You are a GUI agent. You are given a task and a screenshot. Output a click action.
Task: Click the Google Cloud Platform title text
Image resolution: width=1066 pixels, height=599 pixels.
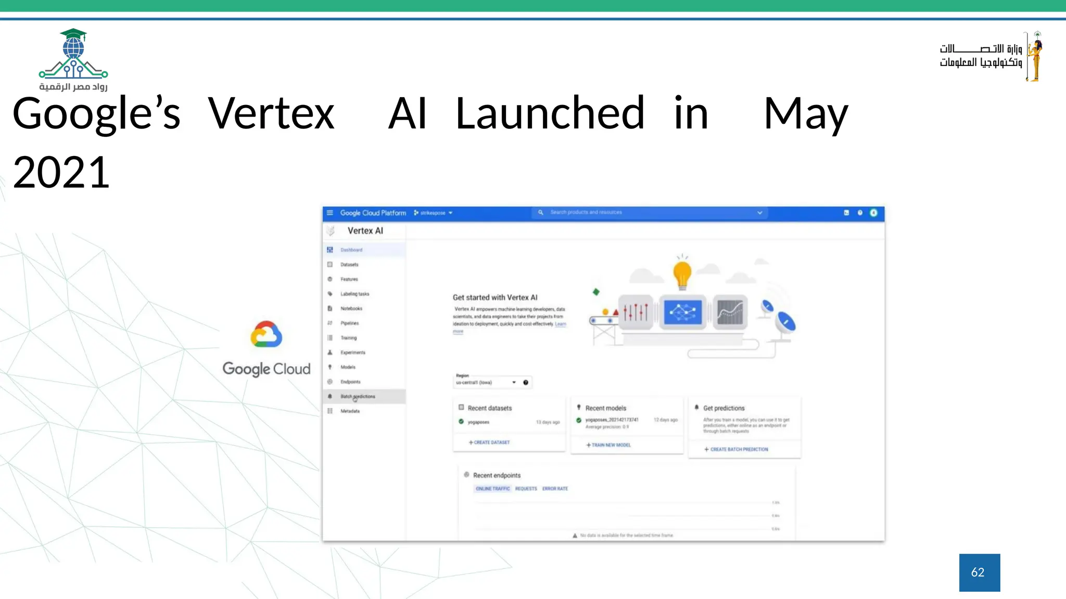pos(373,213)
